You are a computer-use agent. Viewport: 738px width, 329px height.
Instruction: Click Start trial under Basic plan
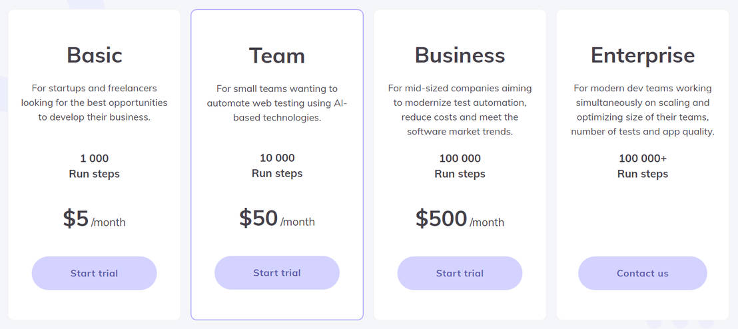pyautogui.click(x=94, y=273)
